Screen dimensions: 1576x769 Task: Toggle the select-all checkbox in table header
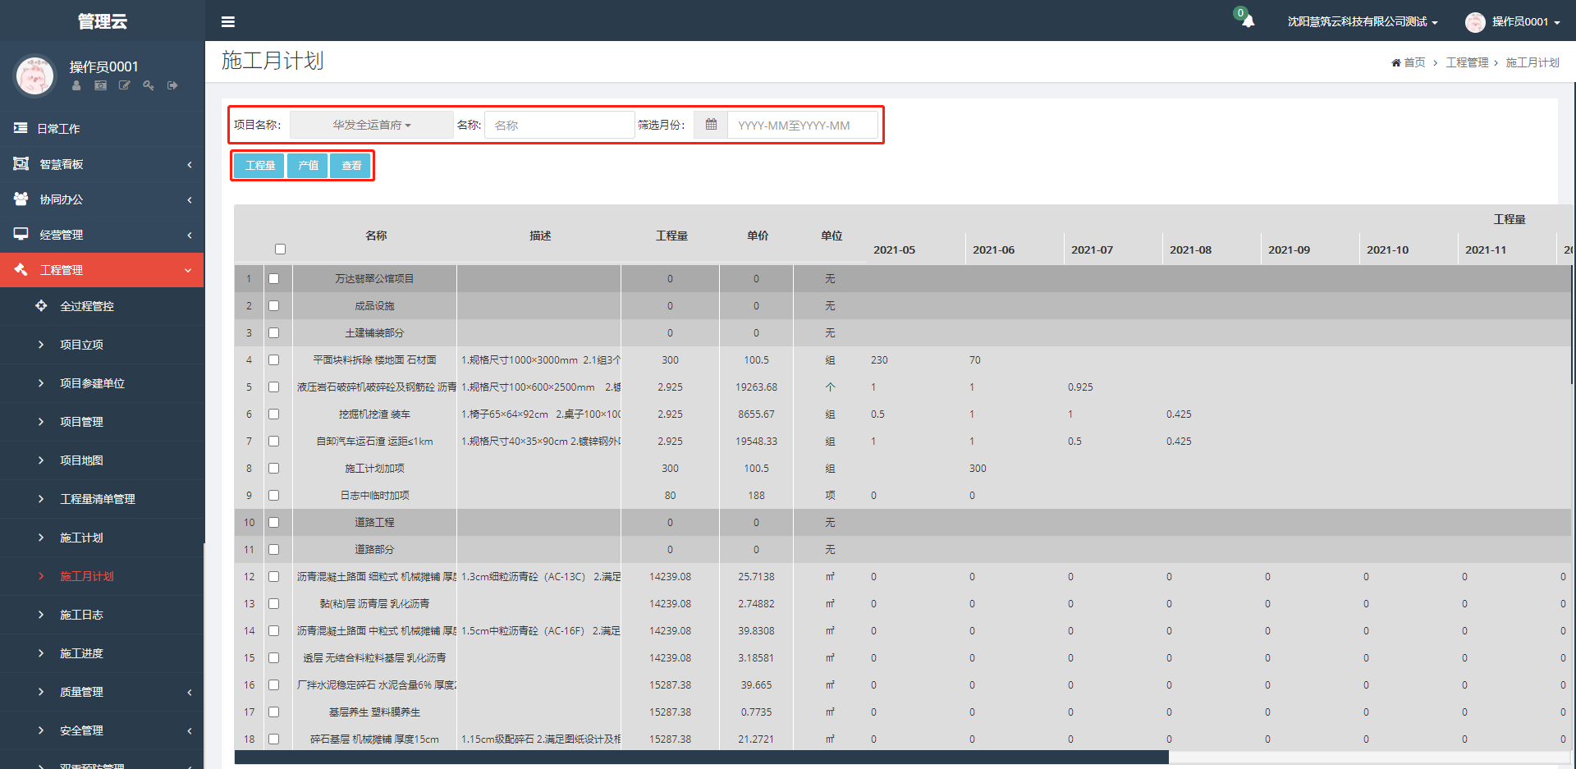(280, 249)
